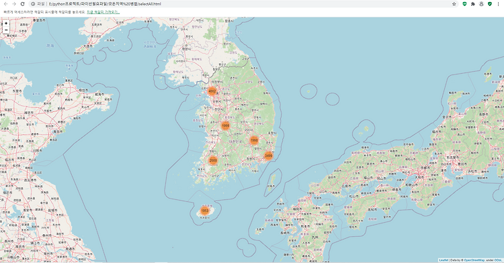Open the ODbL license link

click(498, 260)
